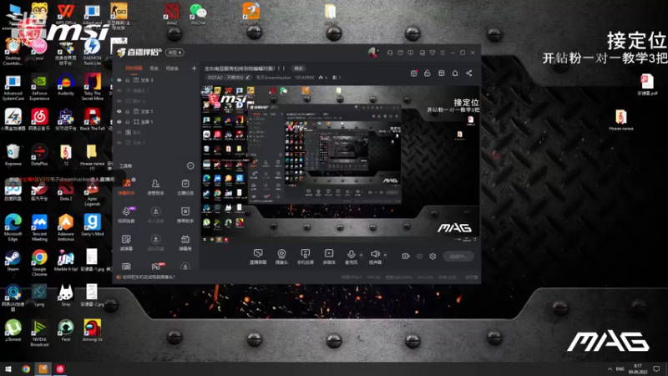Expand the speaker options arrow
Viewport: 668px width, 376px height.
point(385,255)
